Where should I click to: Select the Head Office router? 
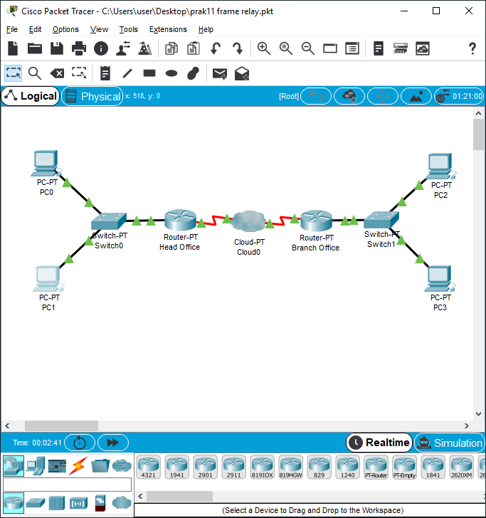click(x=181, y=220)
